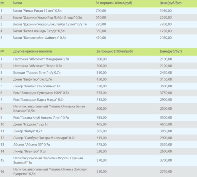
Task: Select Настойка "Абсолют" Пеарс 0,7л
Action: coord(38,66)
